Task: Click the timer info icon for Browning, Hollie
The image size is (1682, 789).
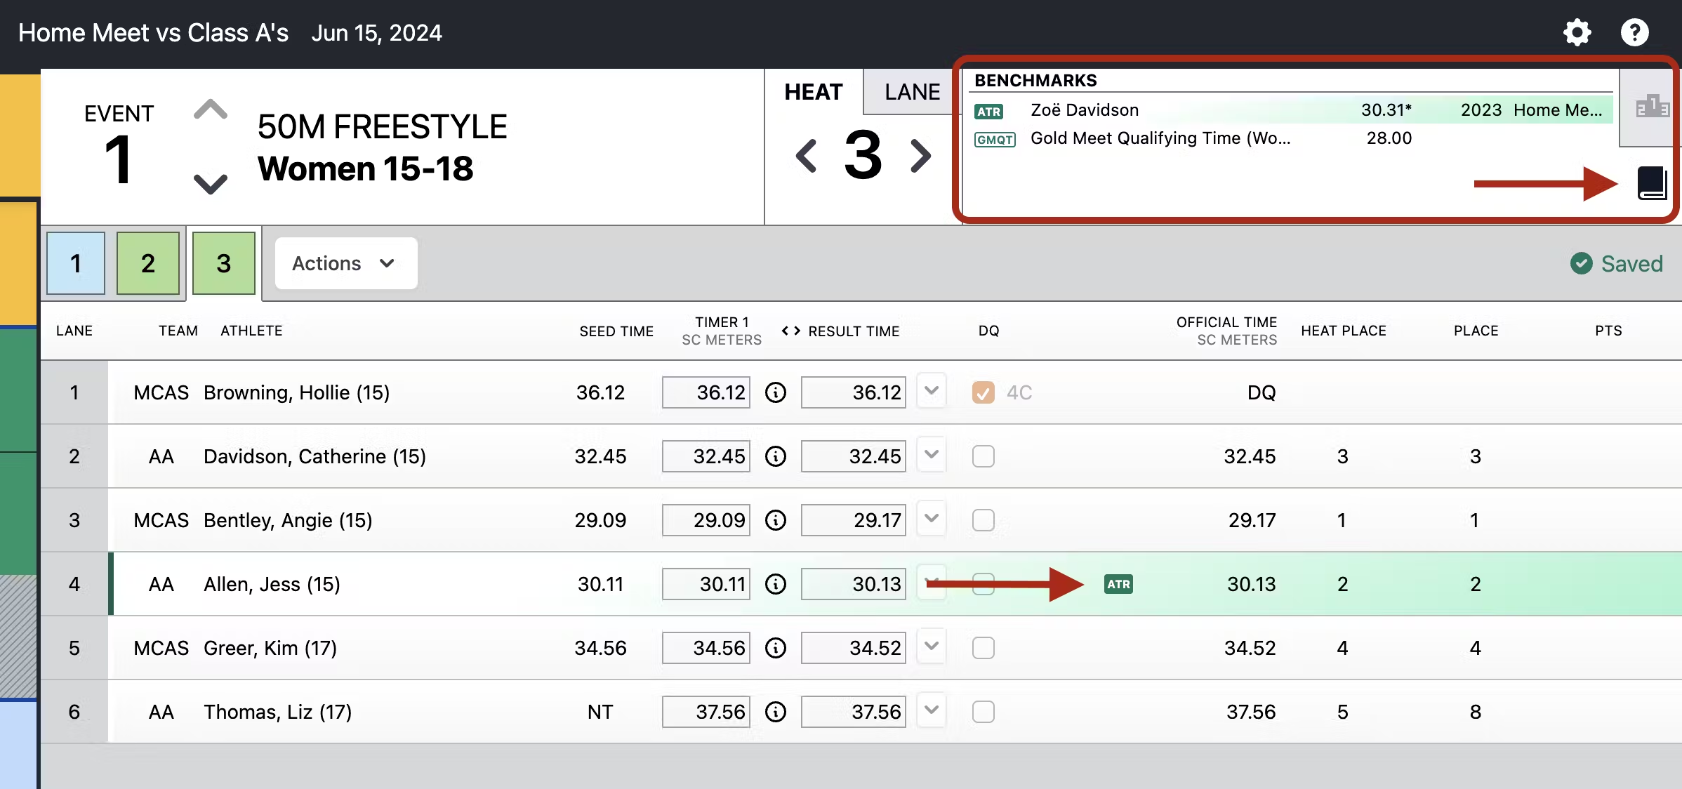Action: (775, 392)
